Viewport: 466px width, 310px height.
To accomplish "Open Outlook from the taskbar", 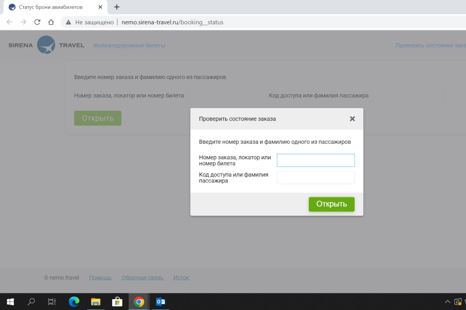I will (160, 301).
